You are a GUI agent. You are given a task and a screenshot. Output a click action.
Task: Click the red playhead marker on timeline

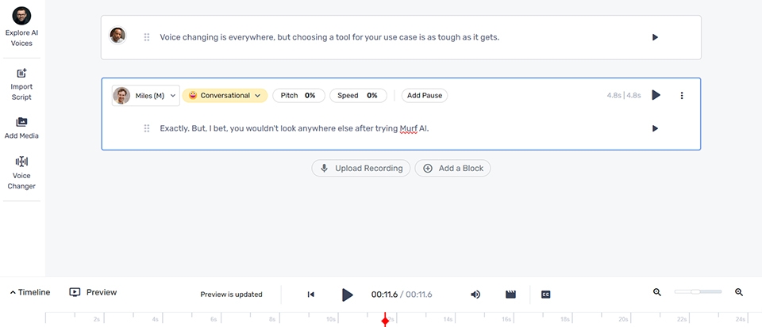click(x=386, y=321)
